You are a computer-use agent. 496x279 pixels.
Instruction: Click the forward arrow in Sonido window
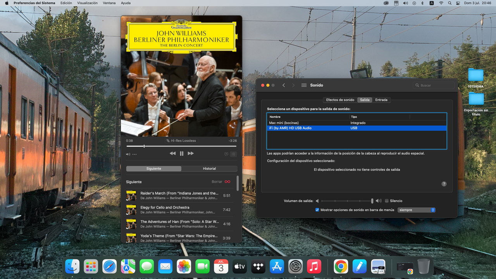point(293,85)
